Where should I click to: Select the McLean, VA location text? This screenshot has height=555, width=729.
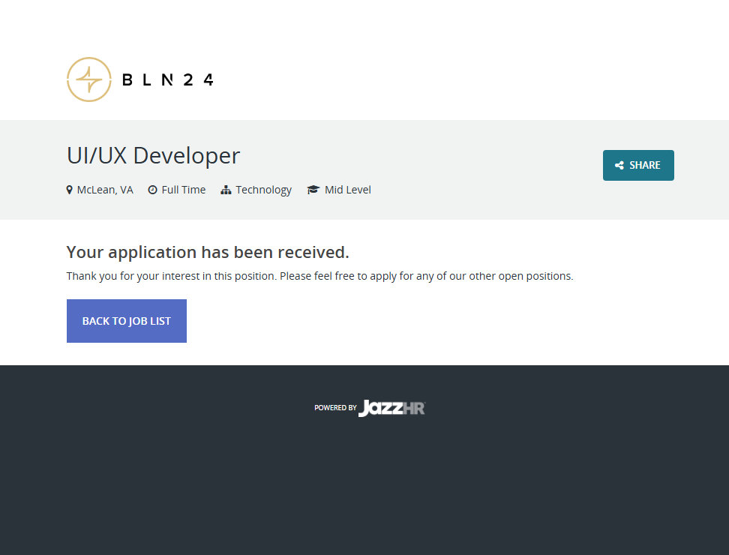[105, 190]
